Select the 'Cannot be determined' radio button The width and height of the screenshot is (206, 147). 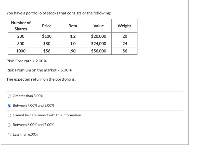click(x=9, y=115)
